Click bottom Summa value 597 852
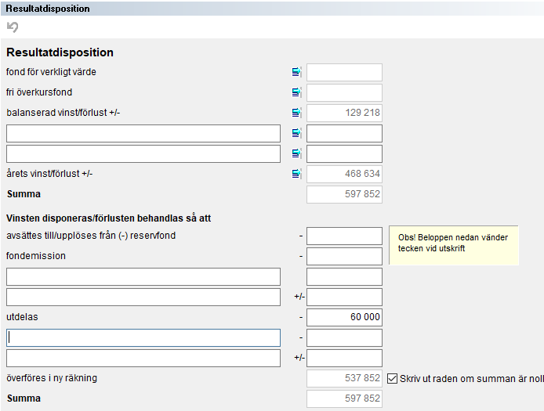Viewport: 544px width, 411px height. click(344, 399)
